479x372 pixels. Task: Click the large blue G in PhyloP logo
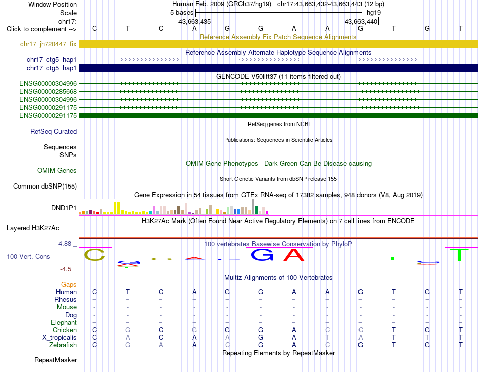click(262, 255)
